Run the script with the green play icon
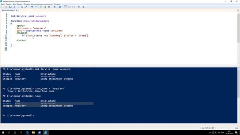This screenshot has width=240, height=135. tap(41, 7)
